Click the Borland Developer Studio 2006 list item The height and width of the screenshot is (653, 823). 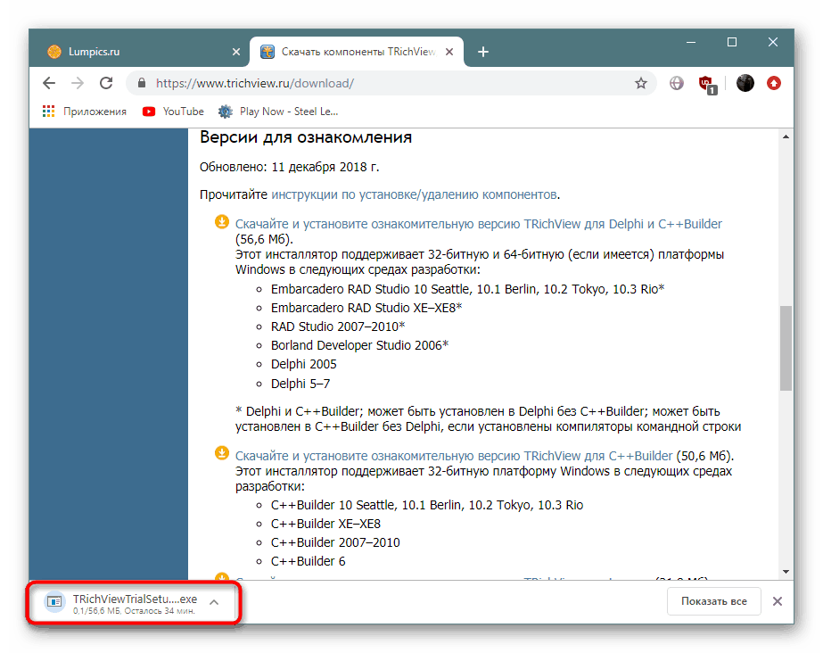[359, 345]
